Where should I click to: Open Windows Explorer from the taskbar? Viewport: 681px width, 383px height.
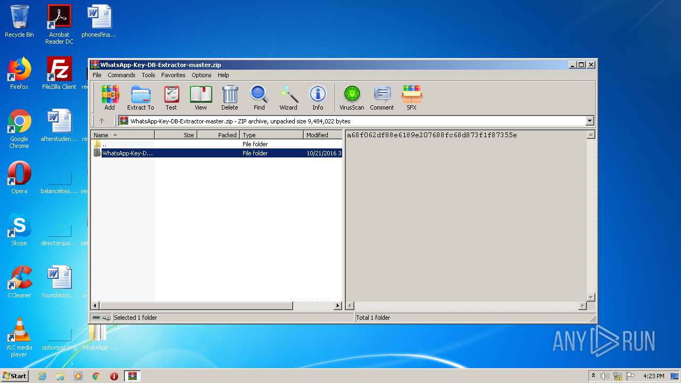pos(60,376)
